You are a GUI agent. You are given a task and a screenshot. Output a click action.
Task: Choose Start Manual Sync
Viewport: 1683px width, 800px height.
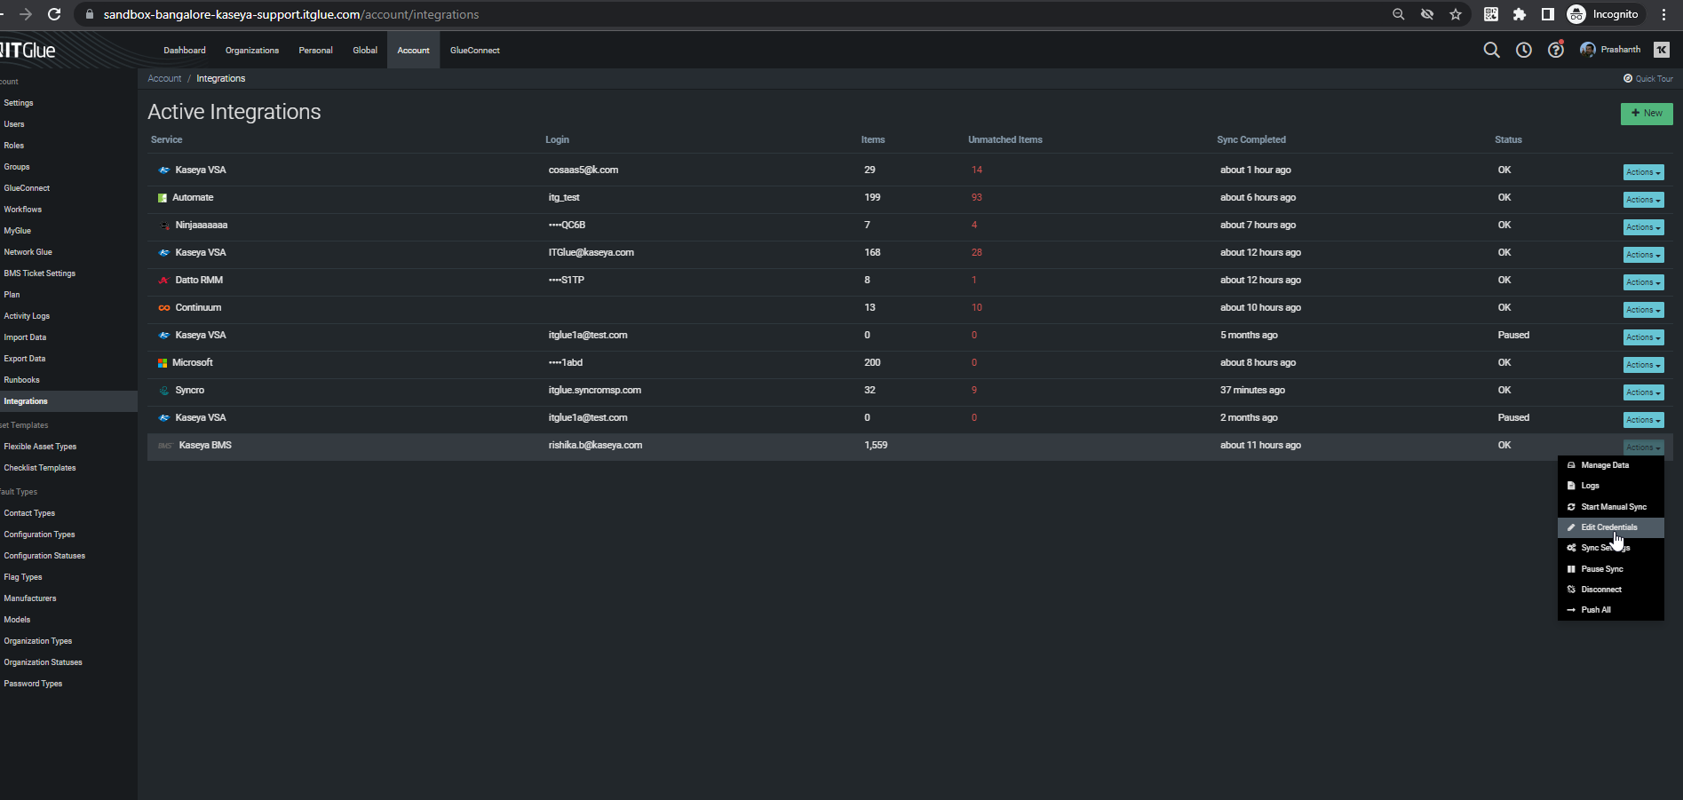tap(1610, 507)
